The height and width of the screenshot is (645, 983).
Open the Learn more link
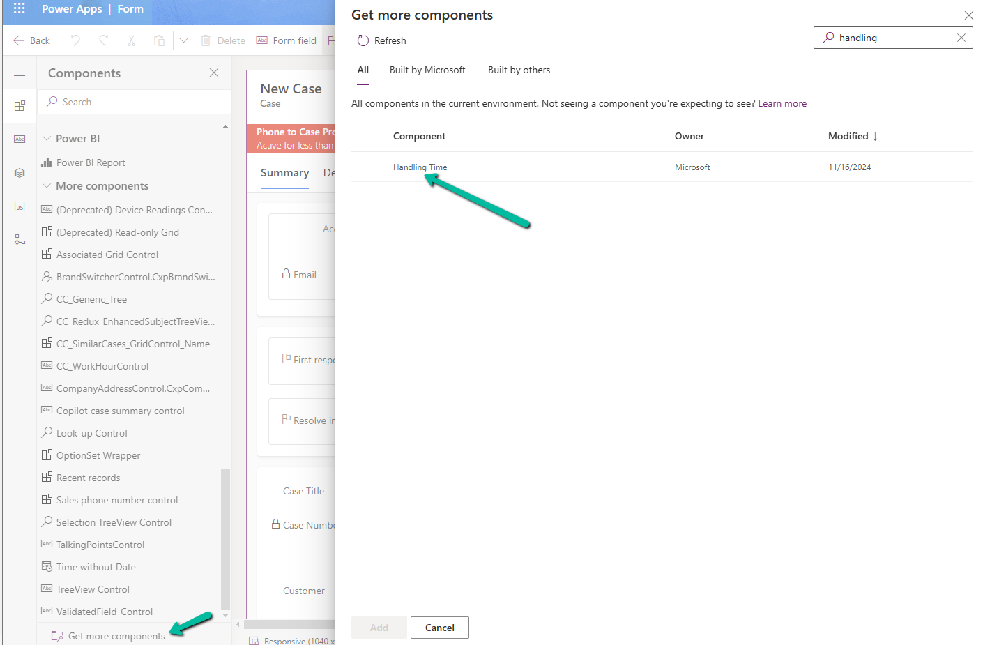pos(782,103)
